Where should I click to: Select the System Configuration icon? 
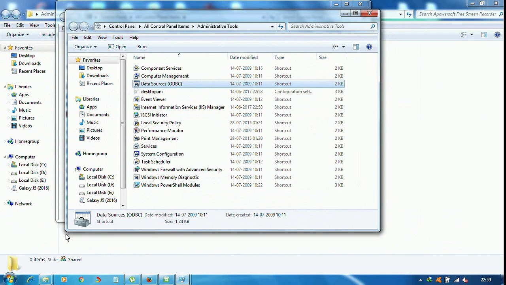pyautogui.click(x=136, y=154)
